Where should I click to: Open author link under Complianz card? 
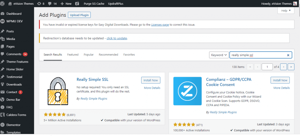(223, 112)
